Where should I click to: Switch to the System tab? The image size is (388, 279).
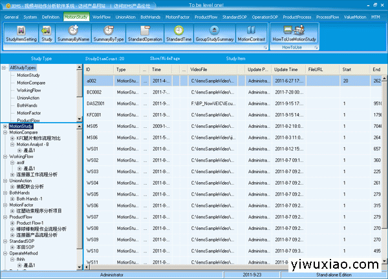click(30, 17)
